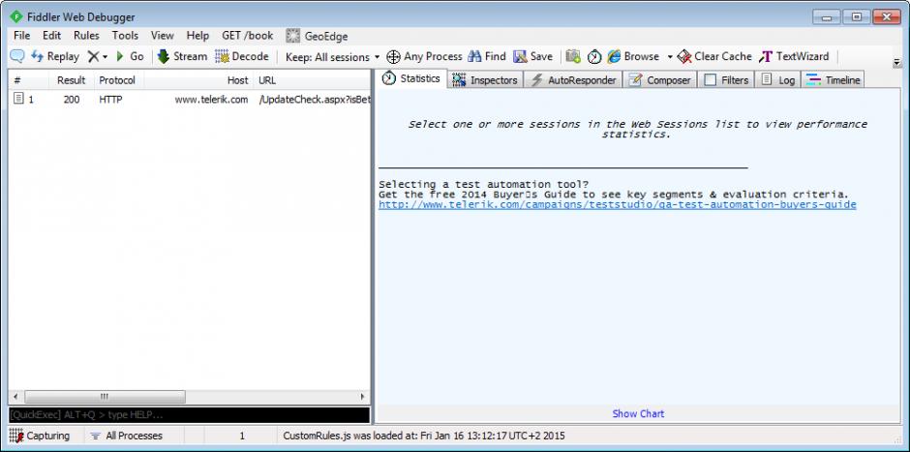Click the sessions scrollbar left arrow

(15, 397)
